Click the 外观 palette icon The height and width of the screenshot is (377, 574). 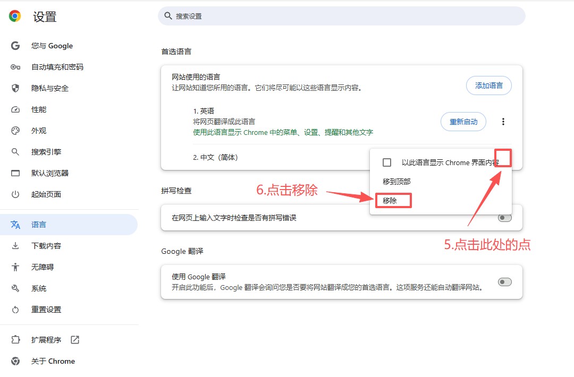click(x=15, y=131)
